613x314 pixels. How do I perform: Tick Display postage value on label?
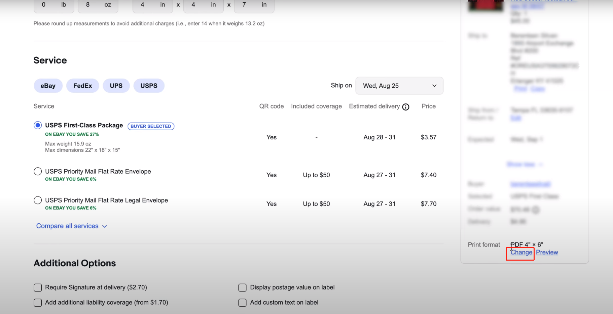(242, 287)
